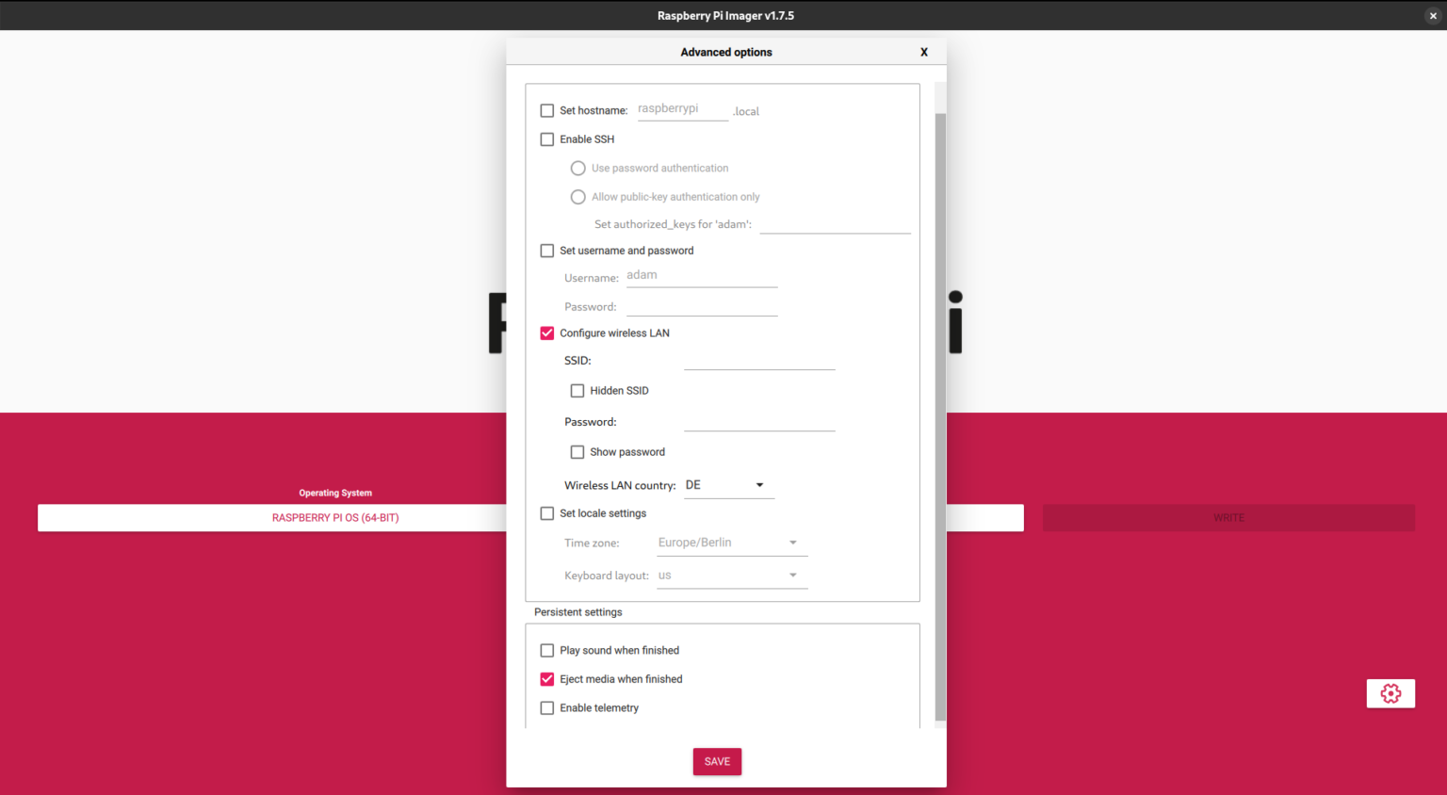Click the SSID input field
Viewport: 1447px width, 795px height.
[759, 360]
